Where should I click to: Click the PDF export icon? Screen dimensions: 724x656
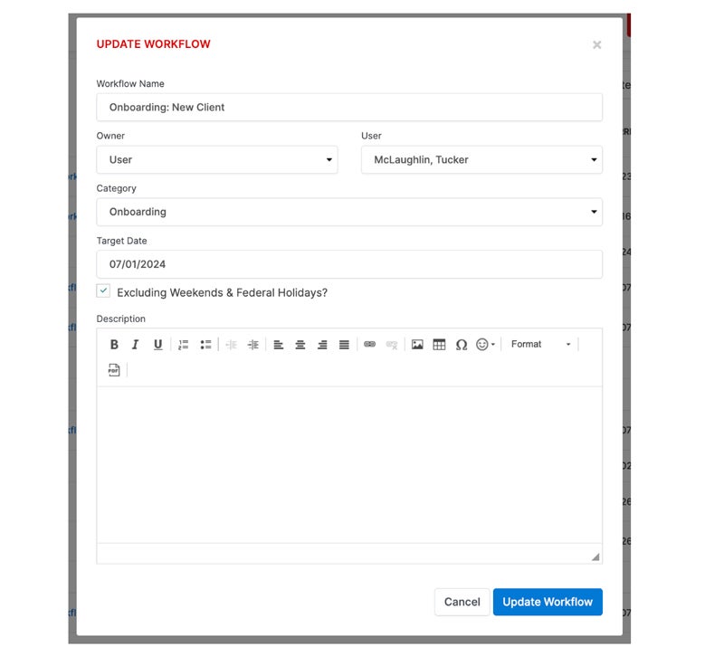click(x=114, y=370)
